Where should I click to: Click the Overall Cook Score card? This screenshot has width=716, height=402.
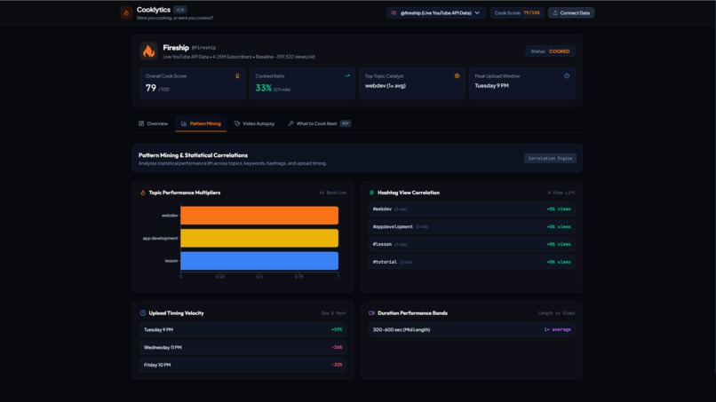coord(192,83)
